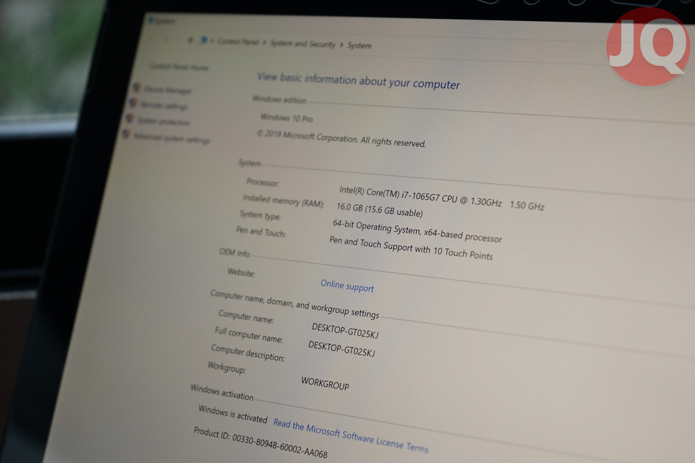Select the 'Windows 10 Pro' edition text

(x=286, y=118)
